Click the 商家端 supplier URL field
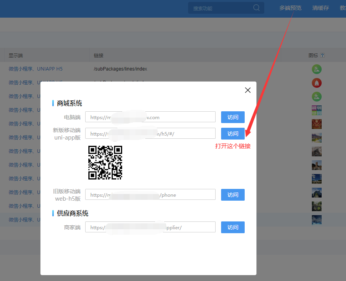 click(x=150, y=227)
